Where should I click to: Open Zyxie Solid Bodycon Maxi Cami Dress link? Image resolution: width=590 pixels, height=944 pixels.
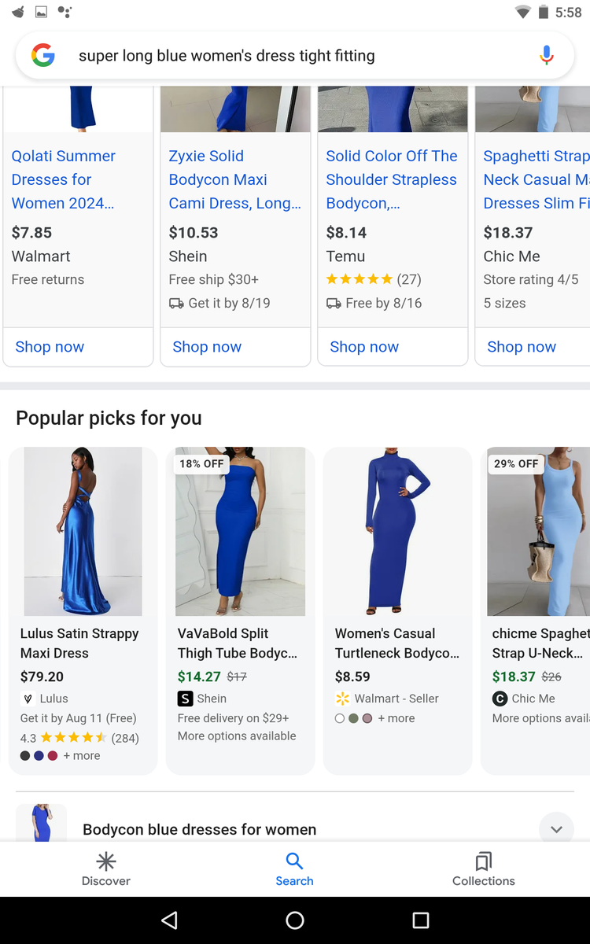[x=234, y=179]
